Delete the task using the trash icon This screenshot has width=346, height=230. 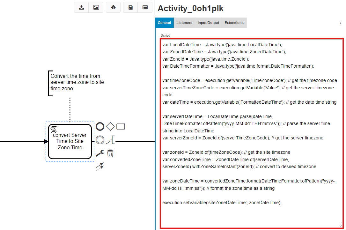(110, 153)
